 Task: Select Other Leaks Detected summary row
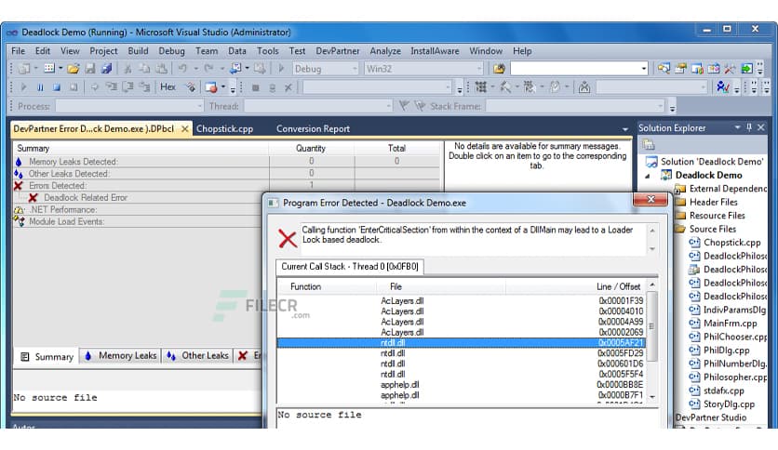(226, 174)
